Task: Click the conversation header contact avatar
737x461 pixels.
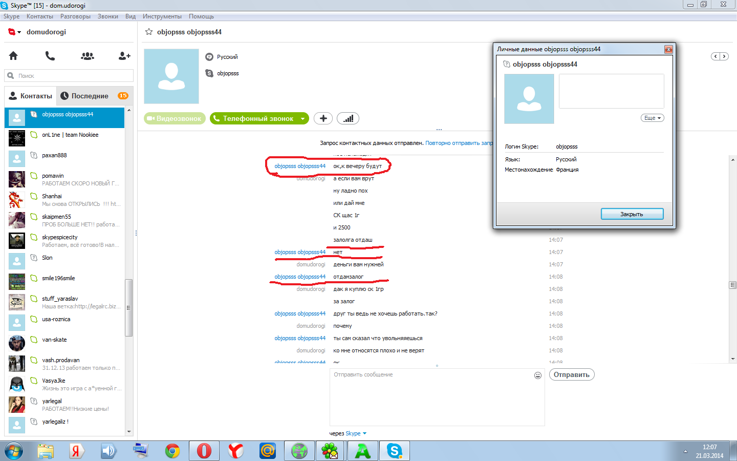Action: (x=171, y=76)
